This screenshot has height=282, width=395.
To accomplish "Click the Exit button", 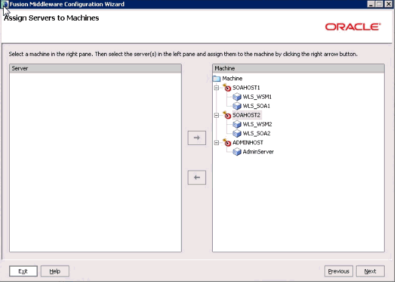I will [x=23, y=271].
